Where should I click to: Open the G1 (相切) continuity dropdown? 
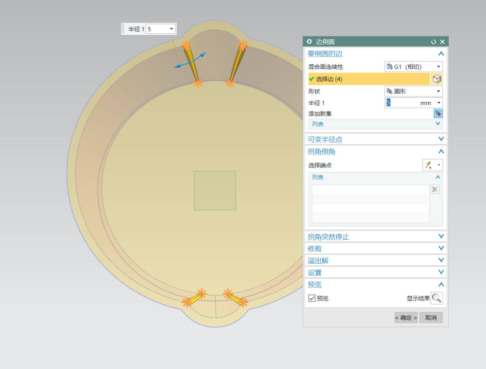438,67
